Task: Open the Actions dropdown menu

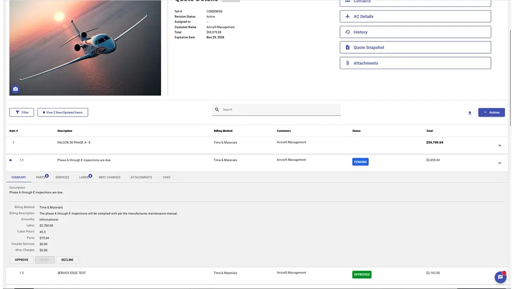Action: (x=491, y=112)
